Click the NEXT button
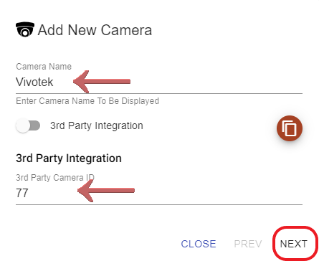Viewport: 319px width, 261px height. point(293,244)
